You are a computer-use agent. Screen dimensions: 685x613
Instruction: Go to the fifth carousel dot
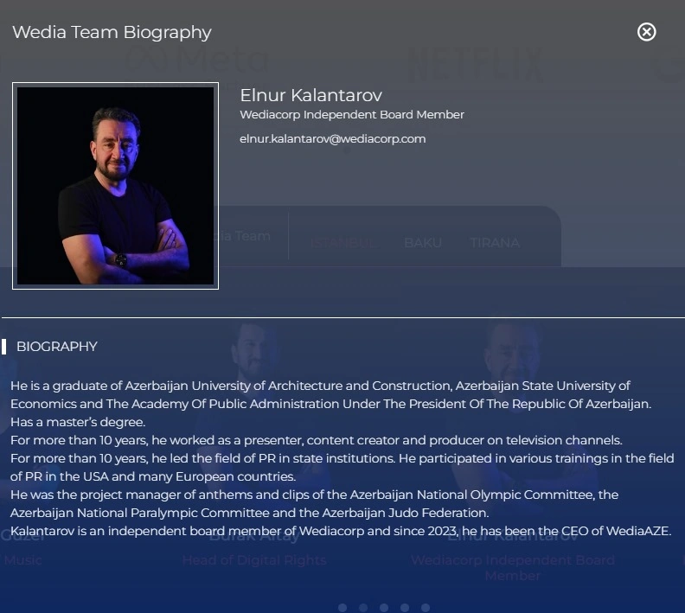click(x=426, y=607)
